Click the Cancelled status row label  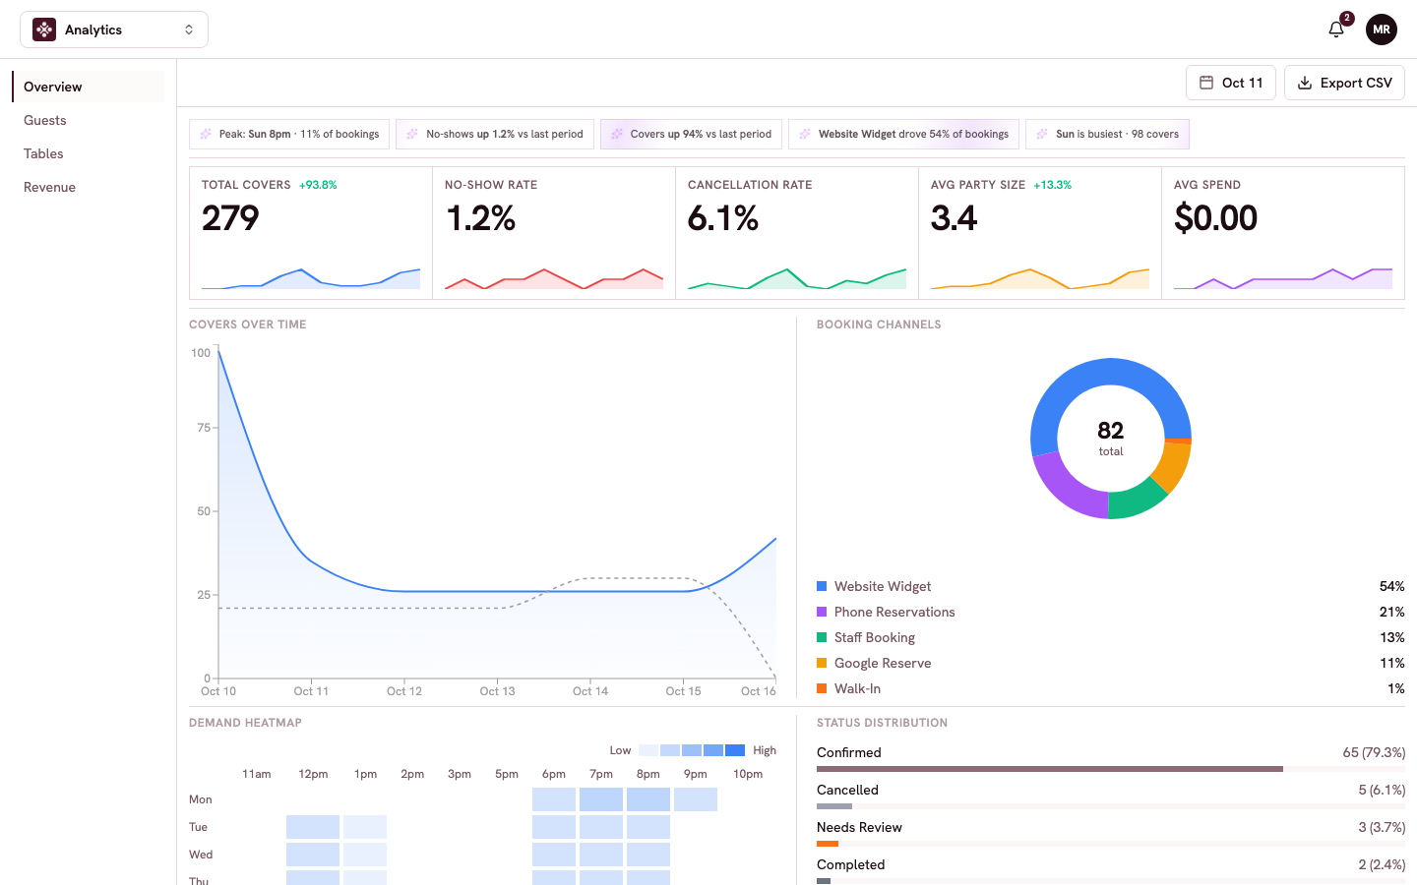click(847, 790)
